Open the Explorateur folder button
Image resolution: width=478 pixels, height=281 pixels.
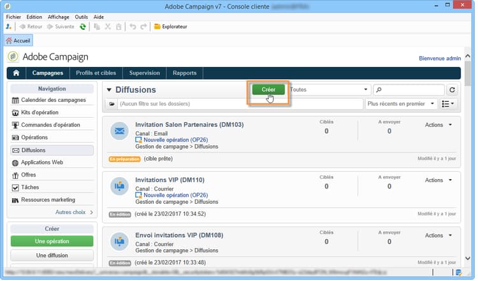coord(171,27)
